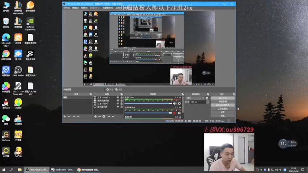Click the Exit button in controls
Image resolution: width=308 pixels, height=173 pixels.
click(223, 116)
